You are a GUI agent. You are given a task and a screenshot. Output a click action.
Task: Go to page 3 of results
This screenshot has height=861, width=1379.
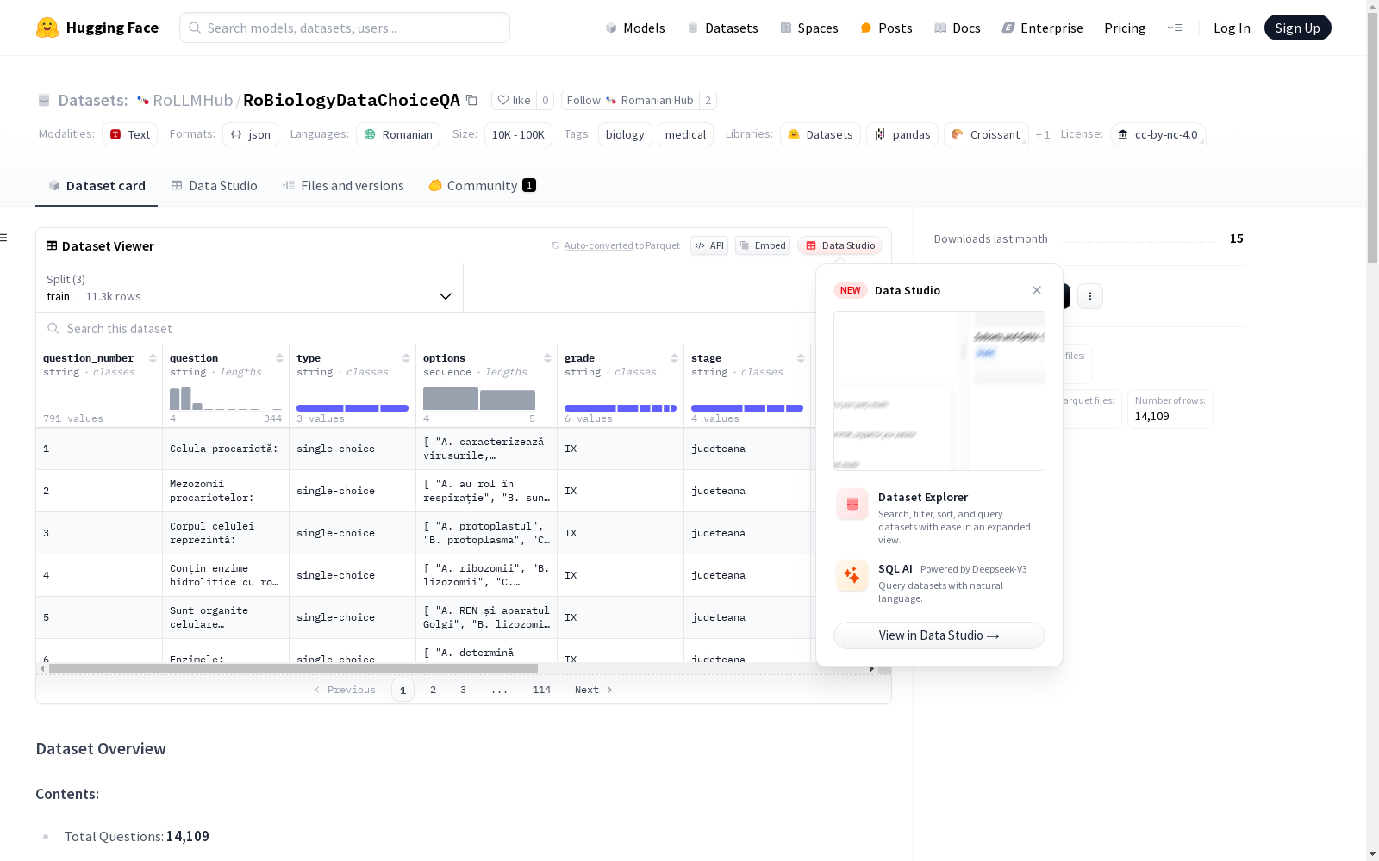(x=463, y=690)
